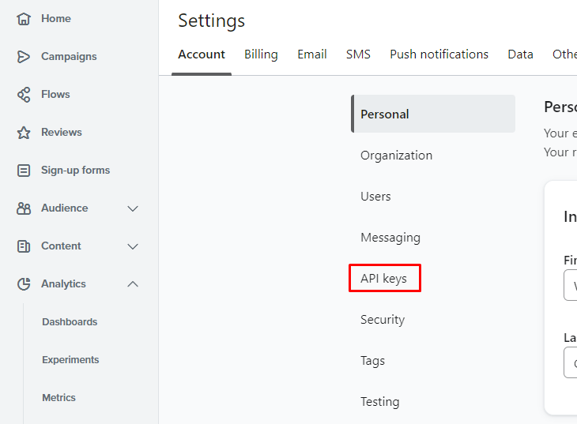
Task: Switch to the Data tab
Action: coord(520,54)
